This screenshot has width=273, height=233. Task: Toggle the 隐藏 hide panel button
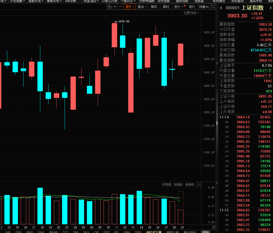click(204, 7)
